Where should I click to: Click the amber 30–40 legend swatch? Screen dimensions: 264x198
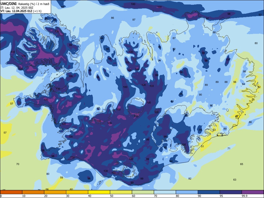77,192
